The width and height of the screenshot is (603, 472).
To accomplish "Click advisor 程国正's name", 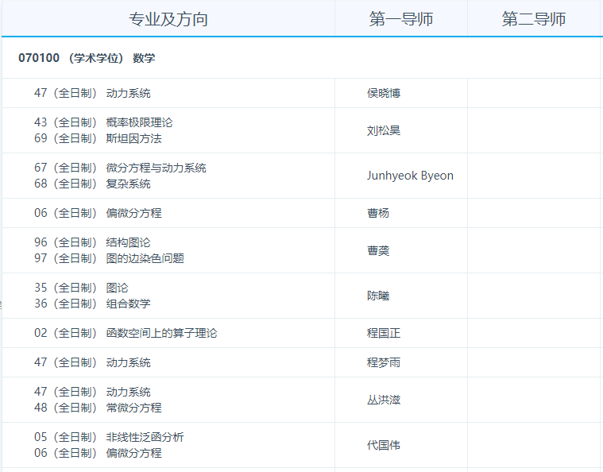I will click(384, 333).
